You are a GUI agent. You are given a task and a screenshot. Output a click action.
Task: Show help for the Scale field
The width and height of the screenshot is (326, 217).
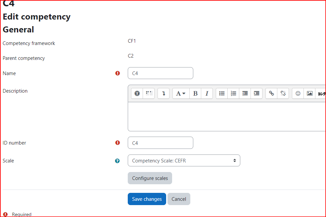click(117, 161)
